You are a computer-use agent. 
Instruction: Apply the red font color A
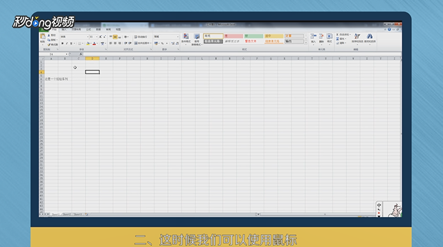pyautogui.click(x=94, y=43)
